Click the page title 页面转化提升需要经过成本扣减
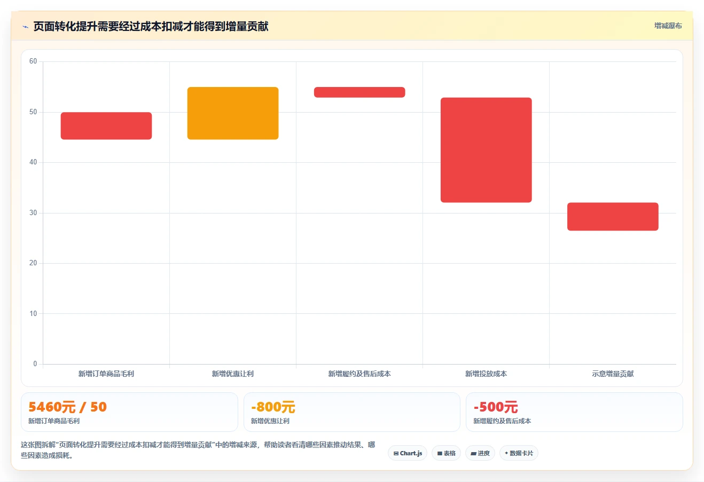 pos(151,26)
